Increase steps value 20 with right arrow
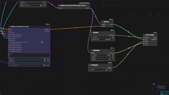169x95 pixels. 113,57
